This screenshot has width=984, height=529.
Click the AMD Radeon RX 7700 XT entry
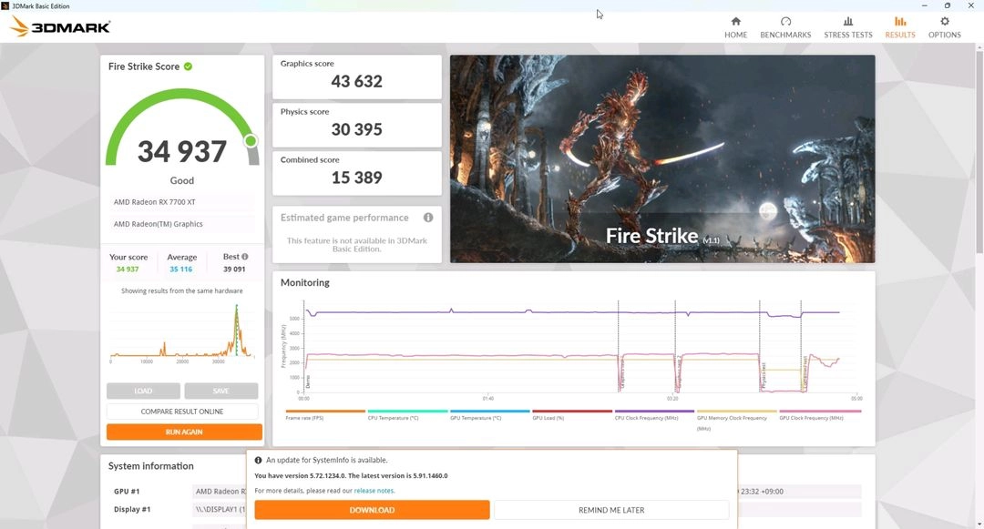[x=182, y=202]
